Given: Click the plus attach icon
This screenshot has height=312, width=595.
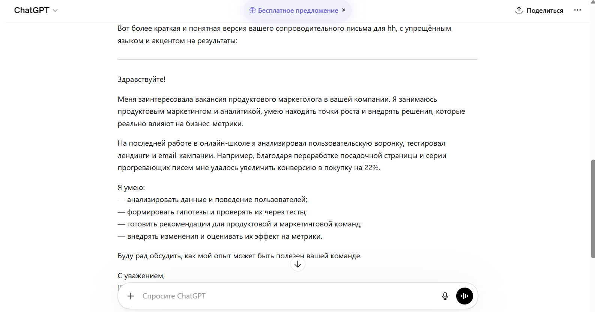Looking at the screenshot, I should click(x=131, y=296).
